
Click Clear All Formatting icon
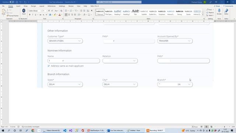point(61,11)
